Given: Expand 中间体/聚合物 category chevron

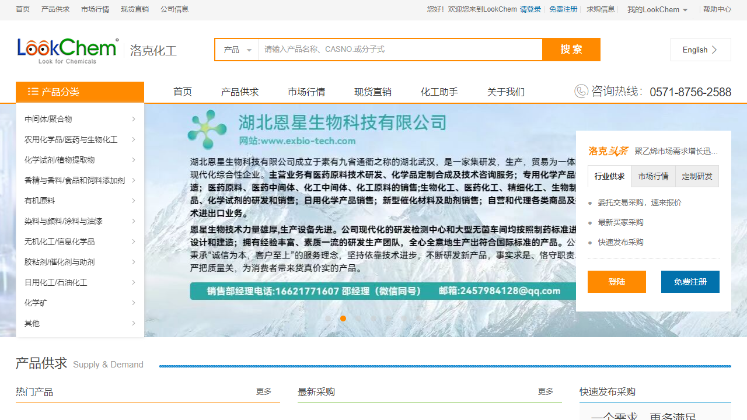Looking at the screenshot, I should point(134,119).
